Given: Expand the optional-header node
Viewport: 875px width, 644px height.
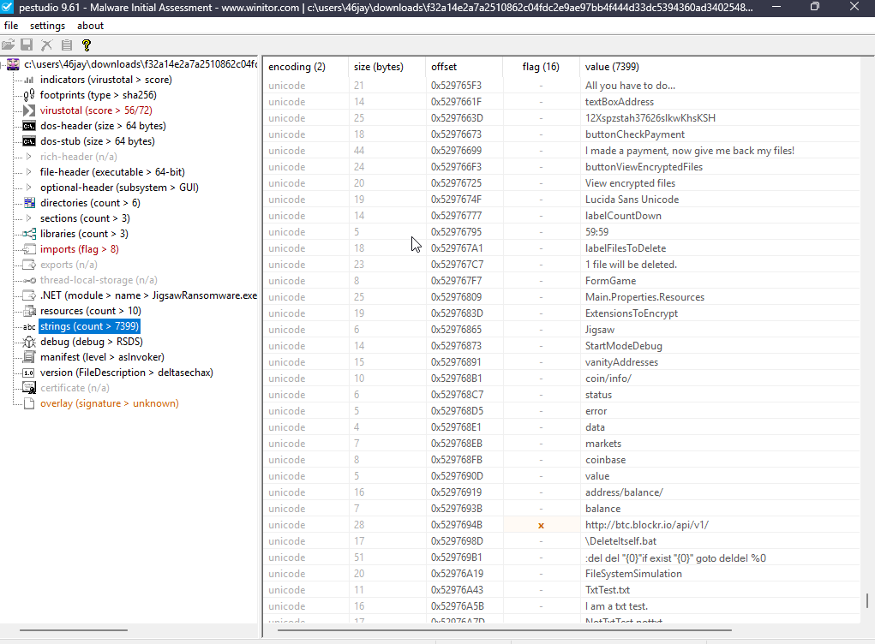Looking at the screenshot, I should [x=29, y=188].
